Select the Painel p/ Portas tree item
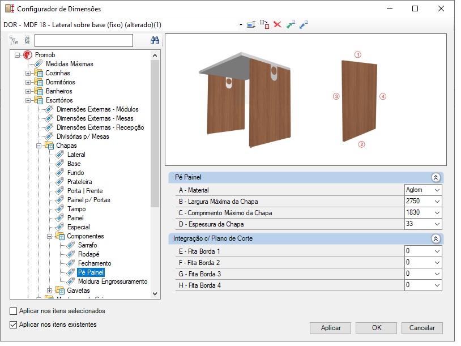 point(89,200)
